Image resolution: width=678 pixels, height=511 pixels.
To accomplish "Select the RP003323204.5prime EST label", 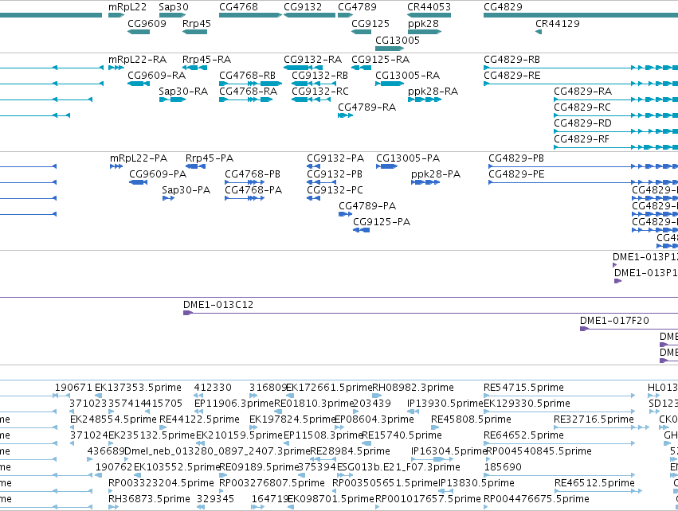I will pos(161,483).
